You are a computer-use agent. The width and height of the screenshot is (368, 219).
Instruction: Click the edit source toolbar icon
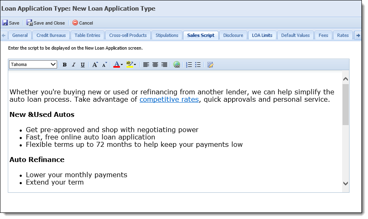click(210, 65)
